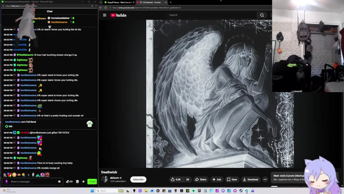Viewport: 344px width, 194px height.
Task: Focus the YouTube Search field
Action: click(x=212, y=15)
